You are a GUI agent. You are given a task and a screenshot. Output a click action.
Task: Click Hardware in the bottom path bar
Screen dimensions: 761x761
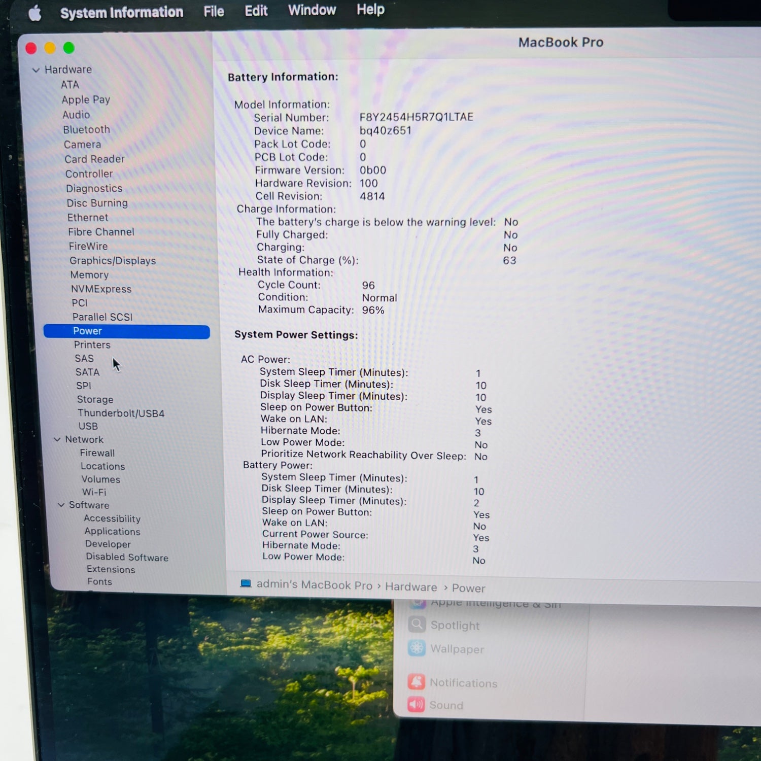coord(411,587)
